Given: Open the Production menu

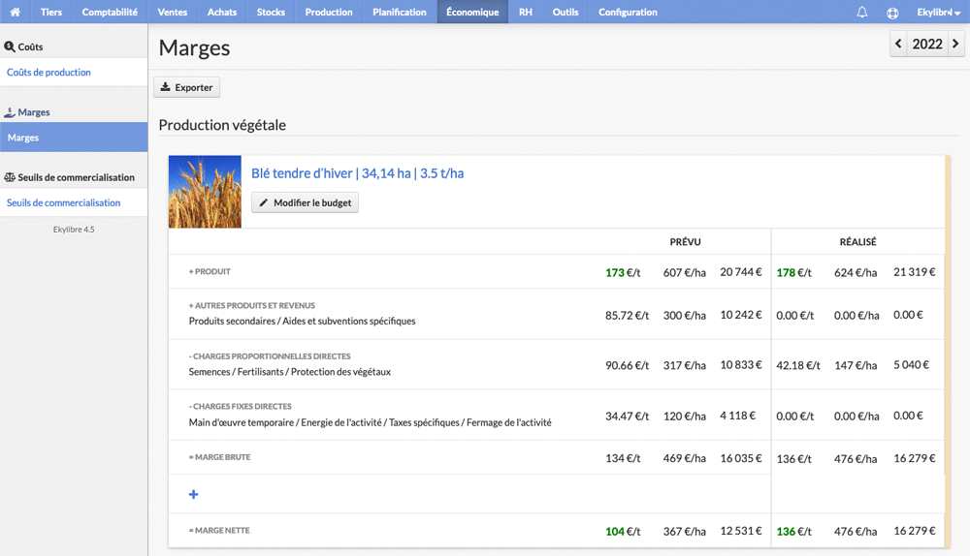Looking at the screenshot, I should tap(329, 12).
